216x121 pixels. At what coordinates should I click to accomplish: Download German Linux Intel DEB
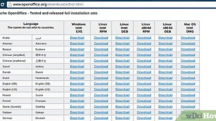point(122,118)
